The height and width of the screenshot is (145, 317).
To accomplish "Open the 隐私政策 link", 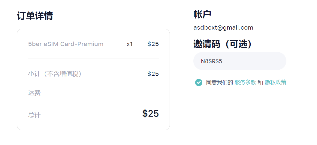I will pyautogui.click(x=276, y=83).
